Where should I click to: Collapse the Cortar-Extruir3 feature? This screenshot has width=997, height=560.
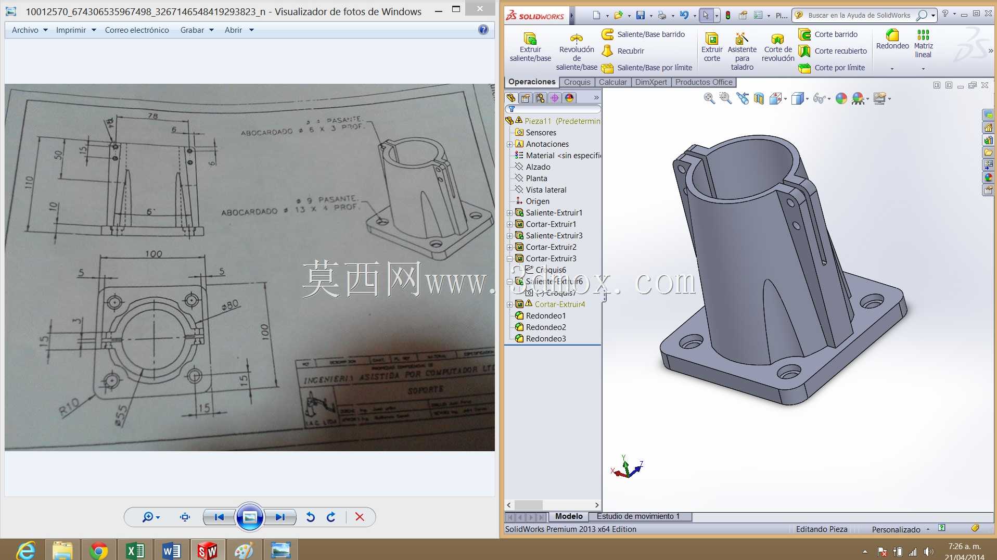click(509, 259)
